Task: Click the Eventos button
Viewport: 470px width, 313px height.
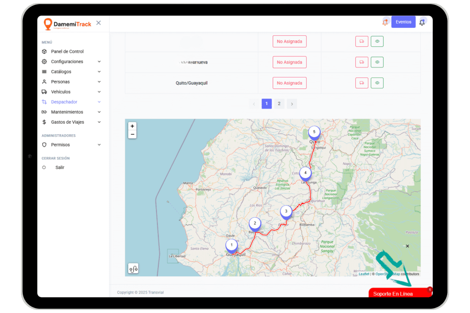Action: tap(403, 22)
